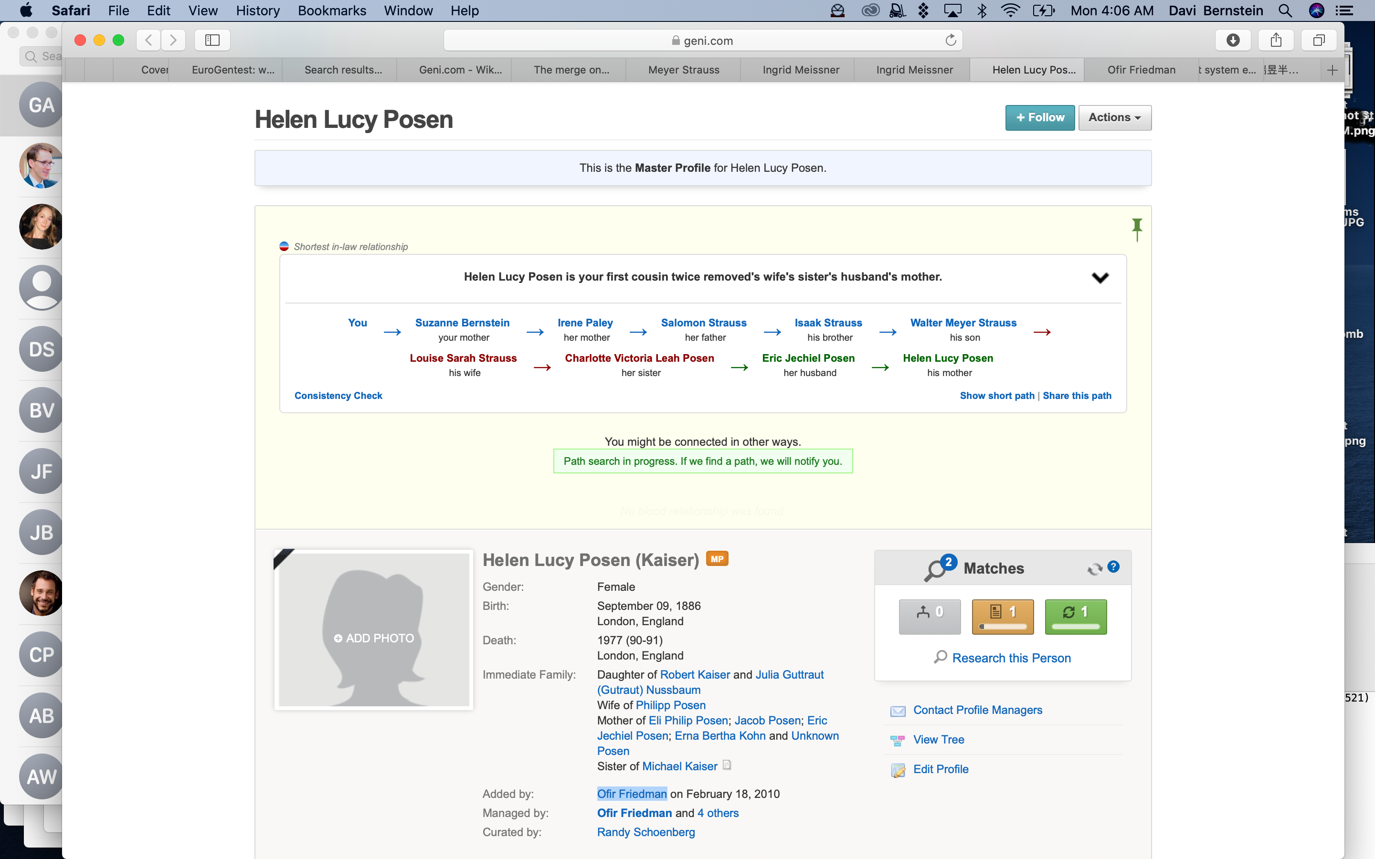Image resolution: width=1375 pixels, height=859 pixels.
Task: Expand the '4 others' managers list
Action: pos(718,813)
